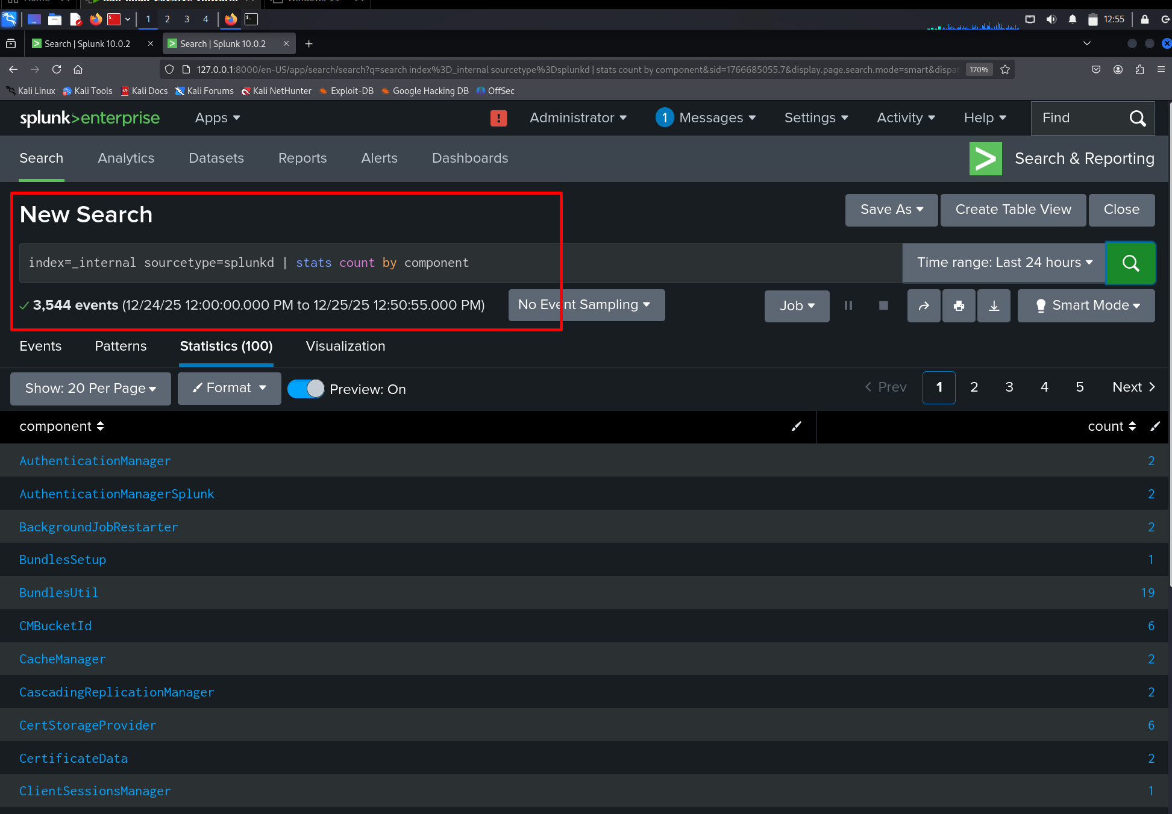Open the Search & Reporting app icon
This screenshot has width=1172, height=814.
tap(985, 158)
